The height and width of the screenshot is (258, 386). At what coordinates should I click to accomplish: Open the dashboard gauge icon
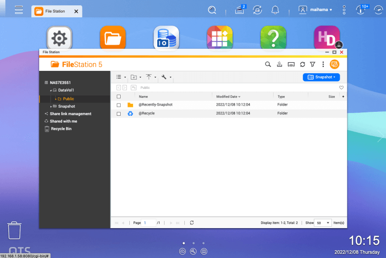click(x=378, y=10)
